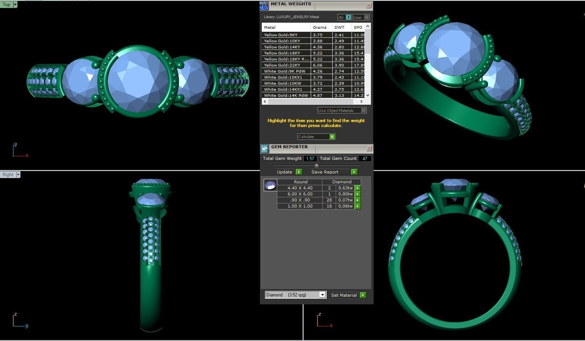Click the Top viewport label
This screenshot has height=341, width=585.
point(6,5)
